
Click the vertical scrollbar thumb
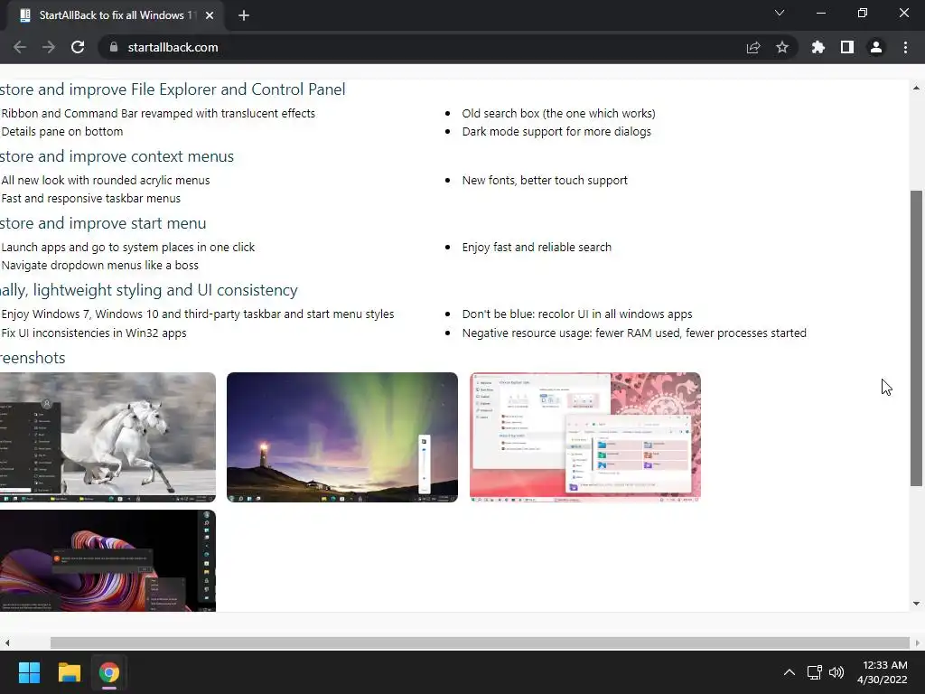916,338
